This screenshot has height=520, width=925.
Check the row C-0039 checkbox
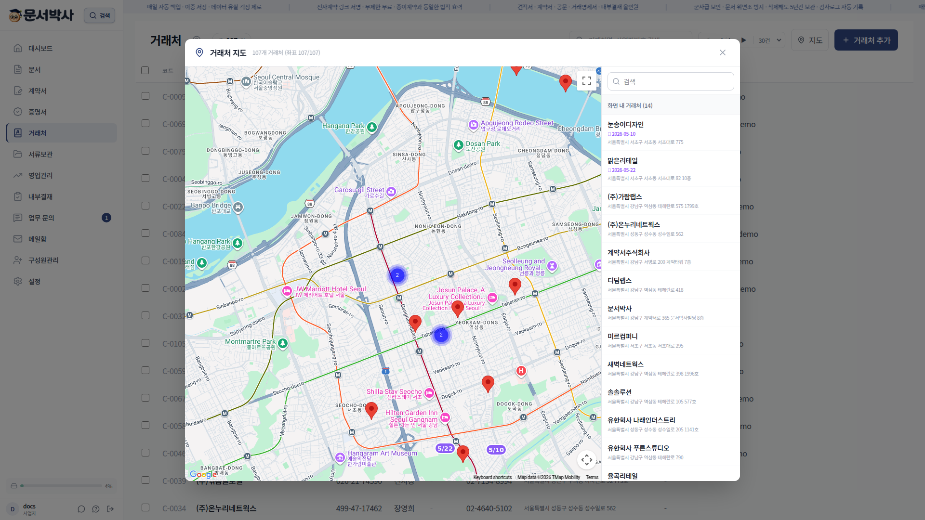coord(145,480)
